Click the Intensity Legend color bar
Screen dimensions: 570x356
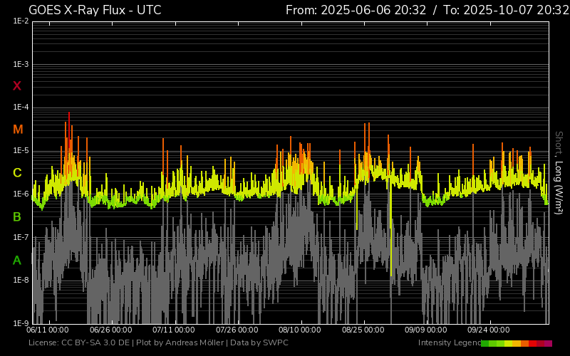516,343
